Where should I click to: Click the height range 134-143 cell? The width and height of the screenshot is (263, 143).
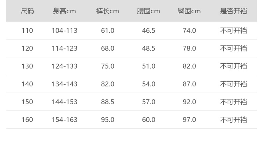click(64, 84)
